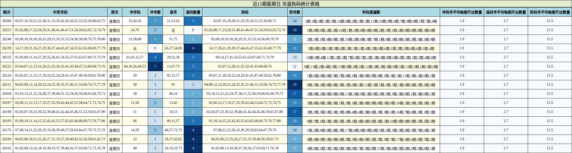The height and width of the screenshot is (153, 572).
Task: Select winning numbers starting 07,08,14,21
Action: click(60, 130)
